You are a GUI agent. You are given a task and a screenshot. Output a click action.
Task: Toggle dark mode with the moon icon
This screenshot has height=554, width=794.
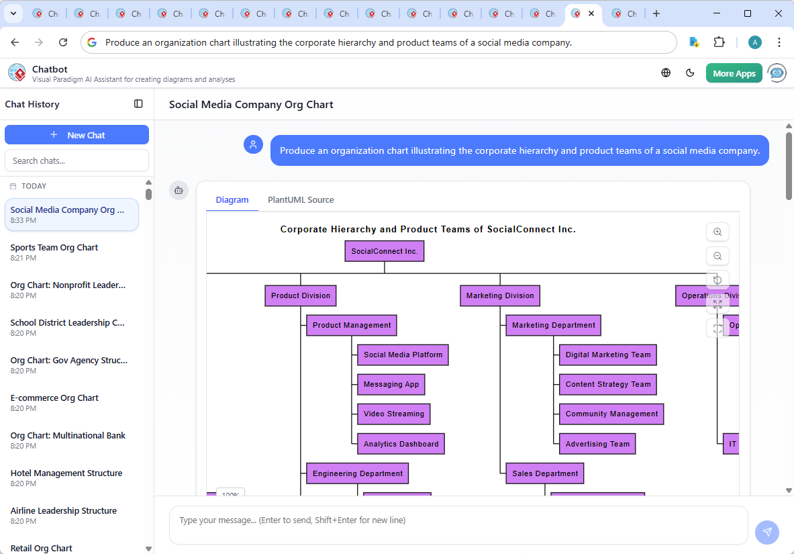(690, 73)
